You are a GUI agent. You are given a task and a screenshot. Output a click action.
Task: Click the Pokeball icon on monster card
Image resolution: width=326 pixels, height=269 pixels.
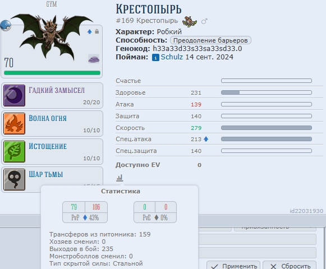6,25
